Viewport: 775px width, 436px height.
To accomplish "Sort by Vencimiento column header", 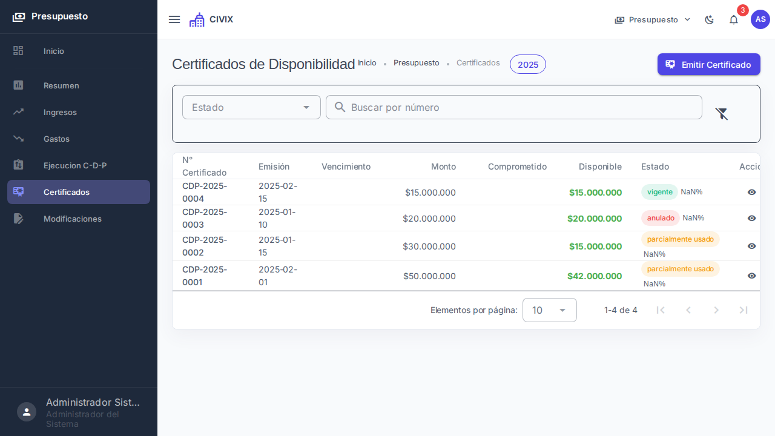I will coord(346,167).
